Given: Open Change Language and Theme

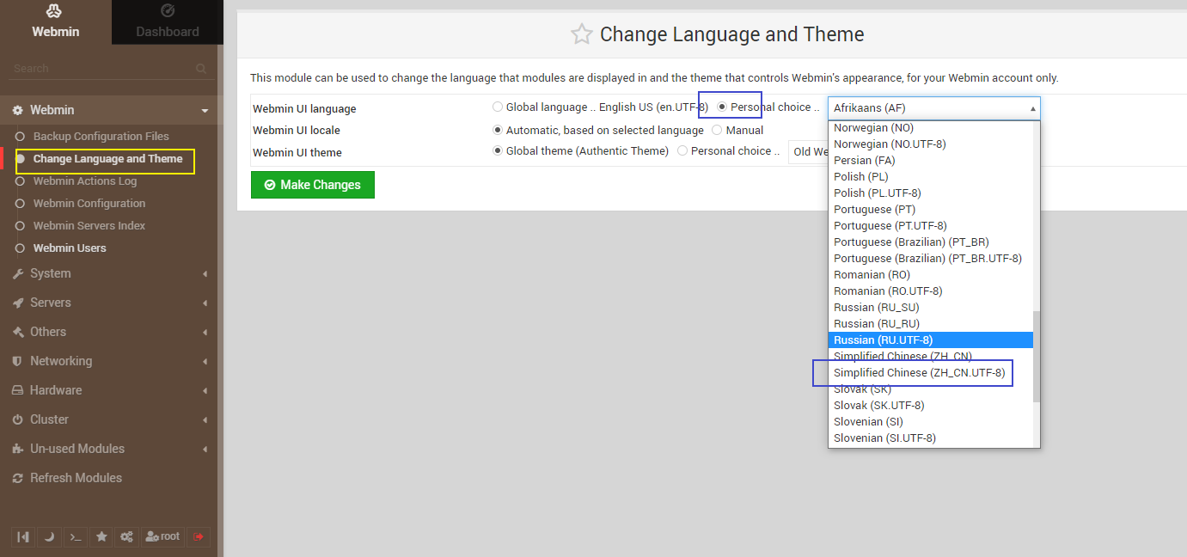Looking at the screenshot, I should 107,159.
